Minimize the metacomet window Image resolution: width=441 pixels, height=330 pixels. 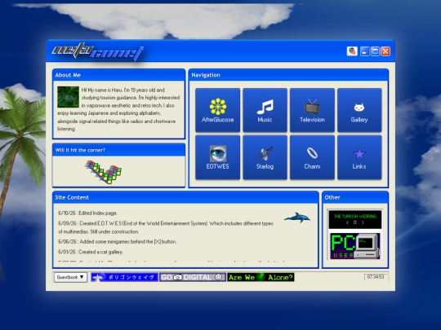[x=364, y=51]
